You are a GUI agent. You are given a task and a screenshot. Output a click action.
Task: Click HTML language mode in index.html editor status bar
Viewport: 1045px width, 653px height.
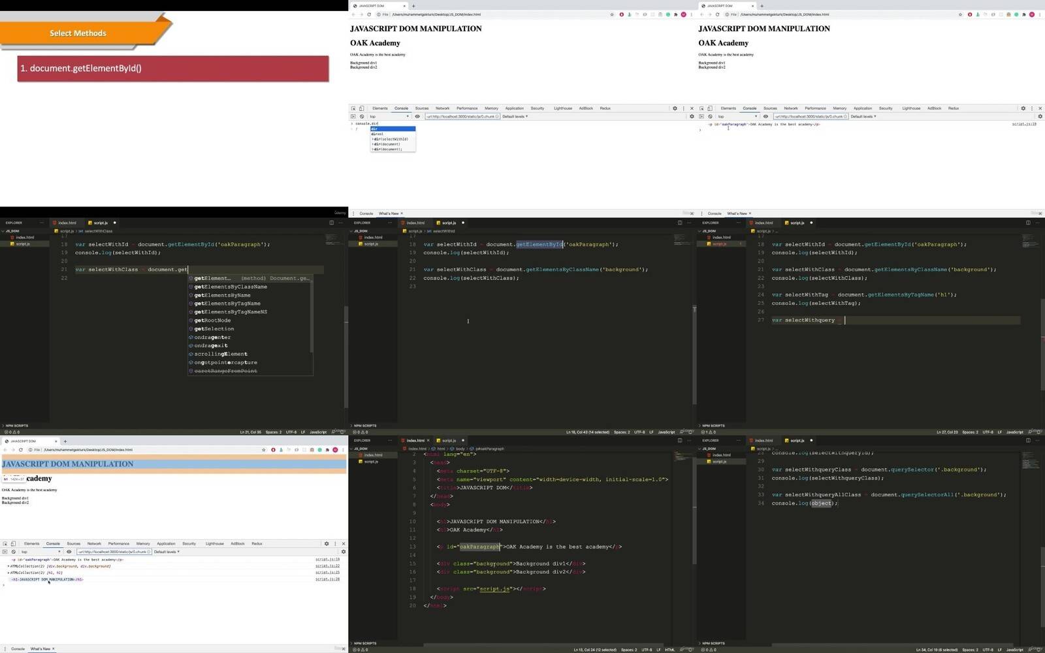coord(670,650)
